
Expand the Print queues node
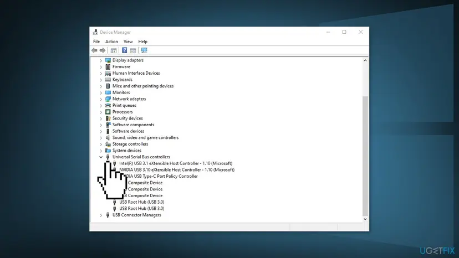point(101,105)
